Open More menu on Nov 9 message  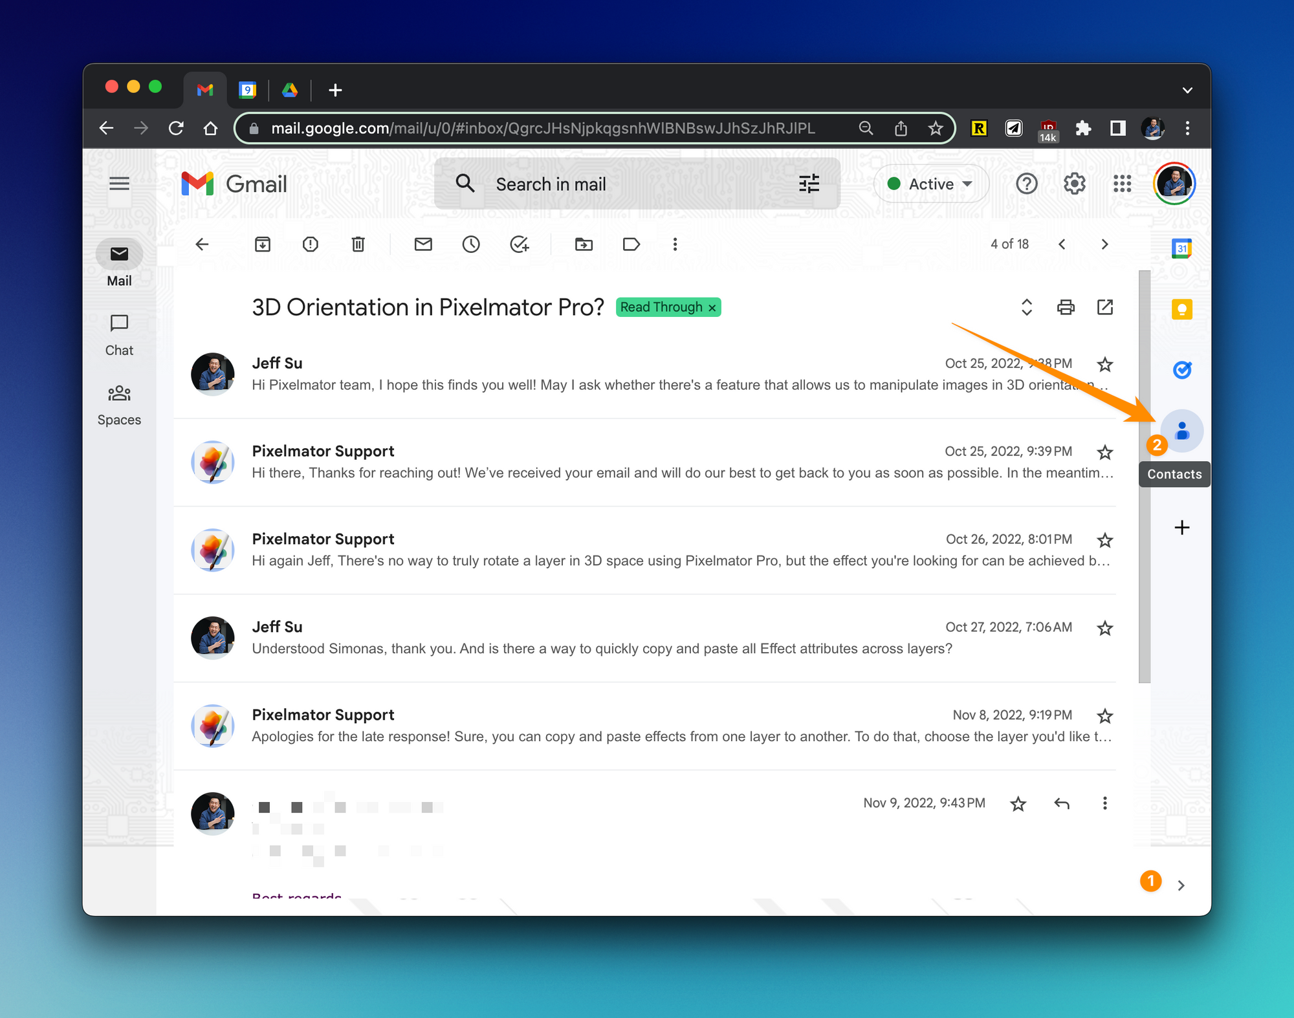pyautogui.click(x=1105, y=803)
